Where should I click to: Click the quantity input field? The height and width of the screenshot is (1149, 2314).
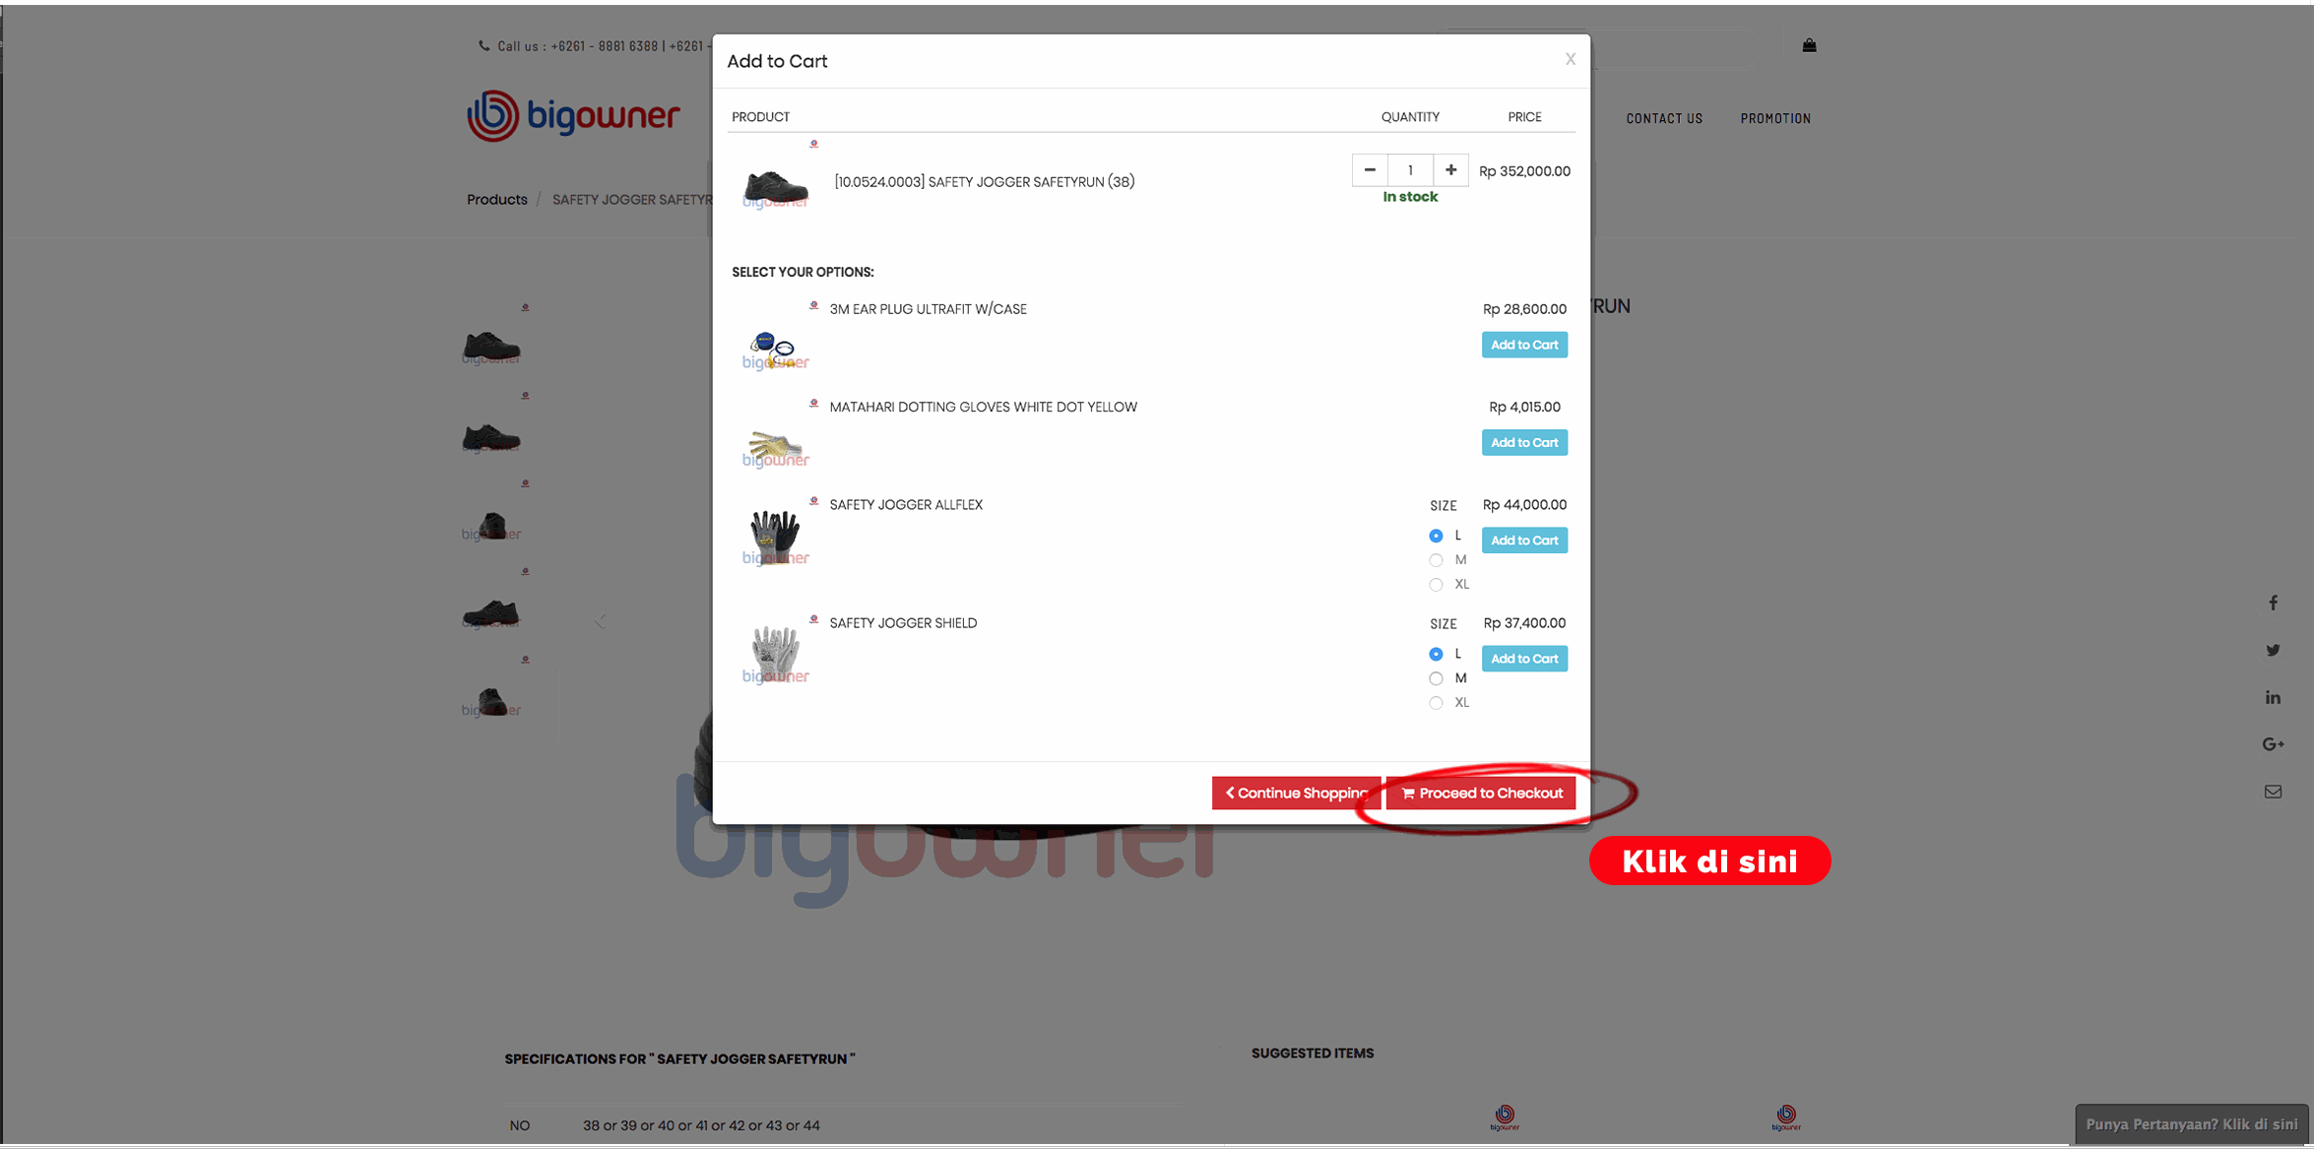coord(1410,170)
